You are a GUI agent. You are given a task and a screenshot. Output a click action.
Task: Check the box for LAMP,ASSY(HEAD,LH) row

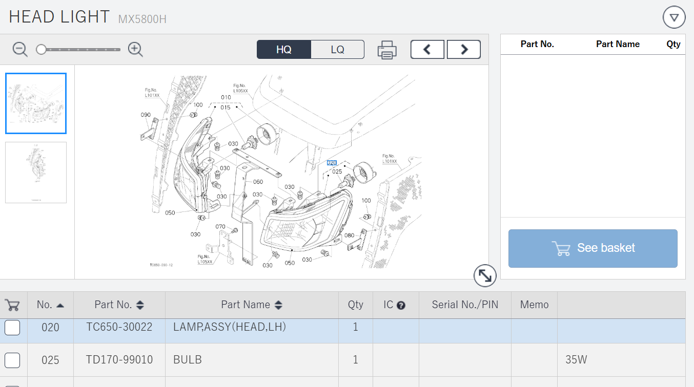(x=12, y=327)
